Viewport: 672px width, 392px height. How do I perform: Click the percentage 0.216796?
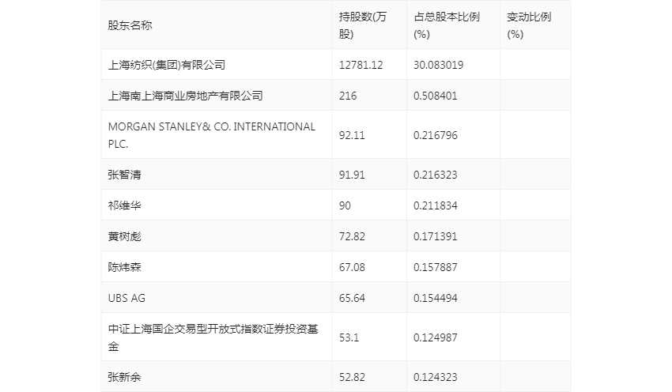coord(436,135)
